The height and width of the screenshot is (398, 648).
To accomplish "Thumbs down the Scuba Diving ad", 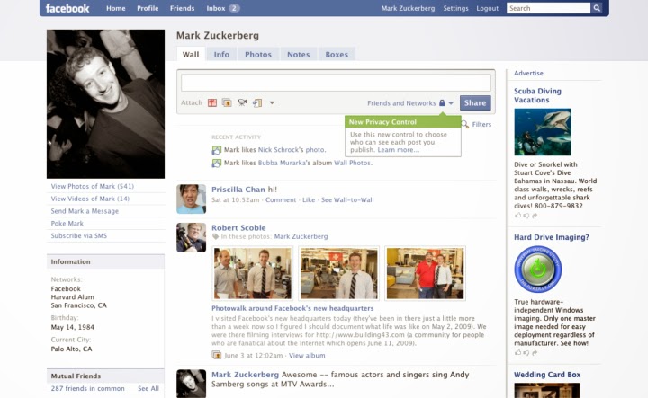I will pyautogui.click(x=526, y=216).
